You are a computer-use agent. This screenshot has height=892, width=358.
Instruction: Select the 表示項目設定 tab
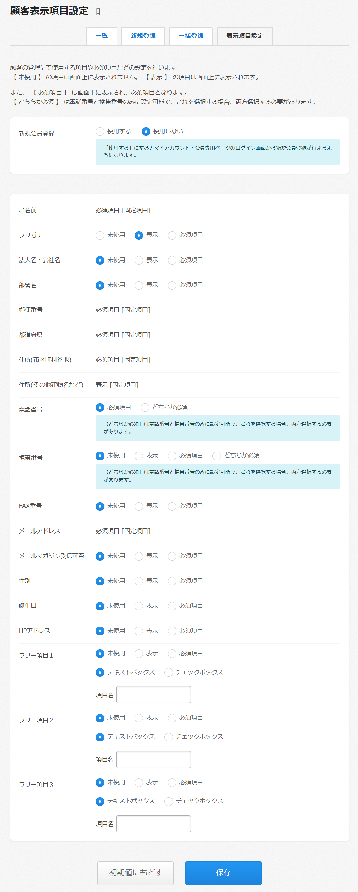click(x=244, y=36)
